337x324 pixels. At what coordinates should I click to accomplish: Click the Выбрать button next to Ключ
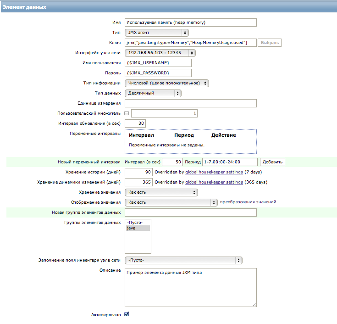click(x=270, y=43)
